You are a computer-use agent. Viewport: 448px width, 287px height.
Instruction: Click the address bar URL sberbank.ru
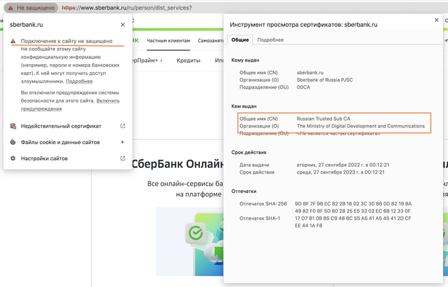(x=127, y=8)
